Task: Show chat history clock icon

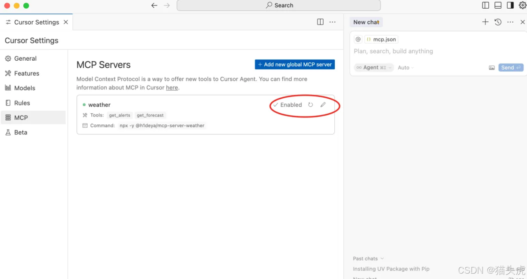Action: click(498, 22)
